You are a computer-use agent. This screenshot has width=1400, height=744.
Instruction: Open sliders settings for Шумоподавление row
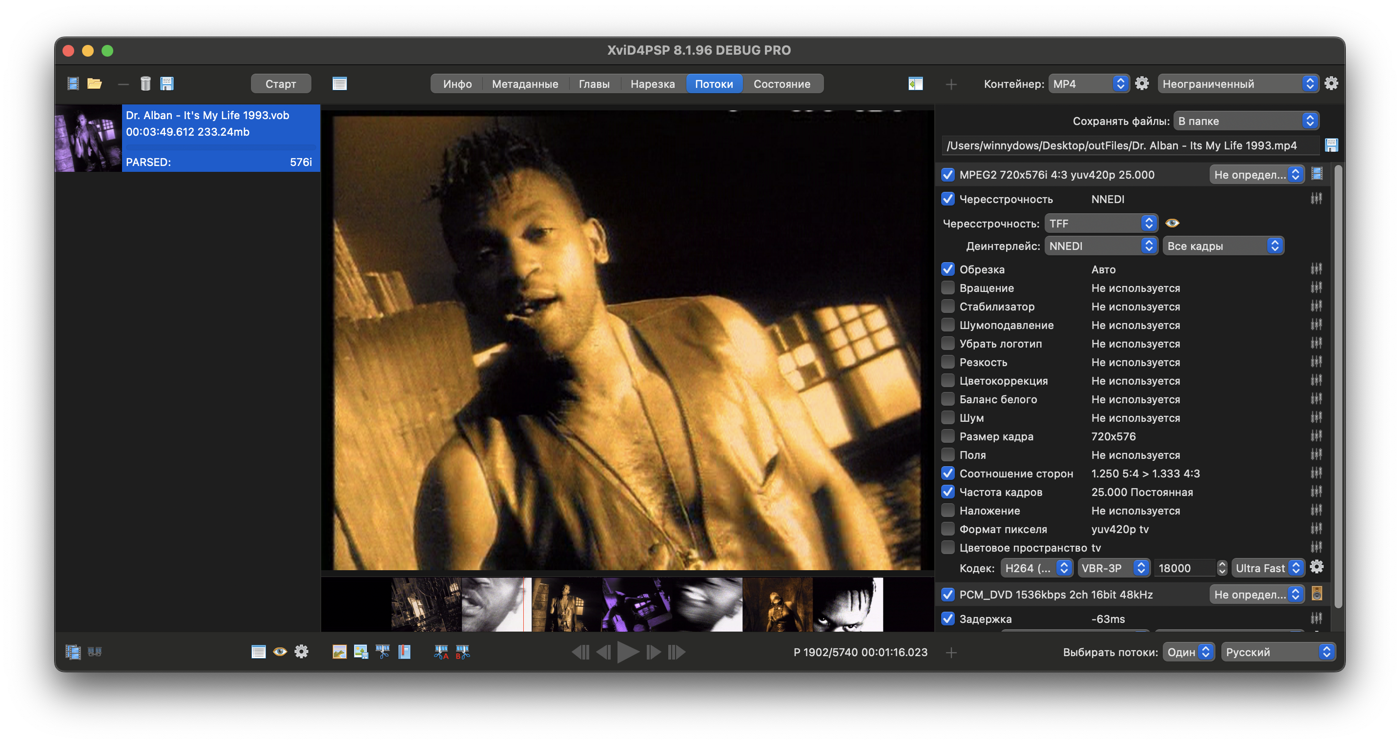1316,325
